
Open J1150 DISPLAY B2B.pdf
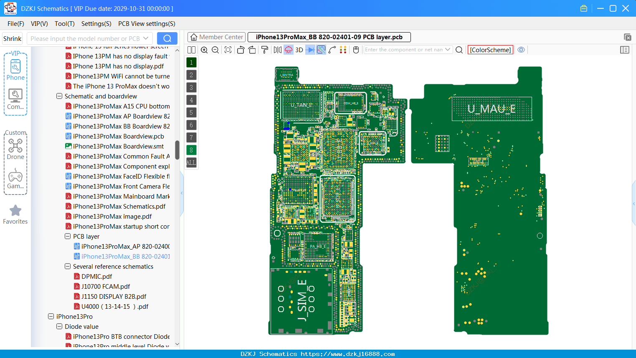point(114,296)
